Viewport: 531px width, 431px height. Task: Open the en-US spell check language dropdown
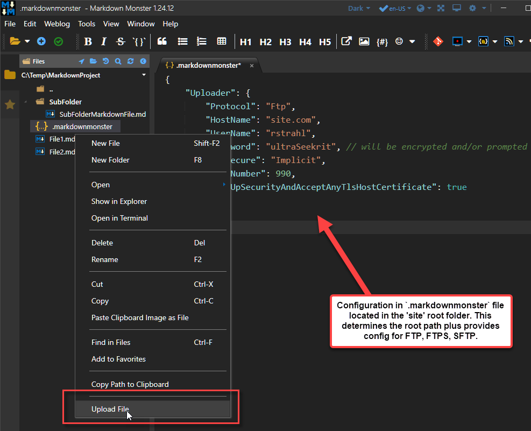pyautogui.click(x=395, y=8)
